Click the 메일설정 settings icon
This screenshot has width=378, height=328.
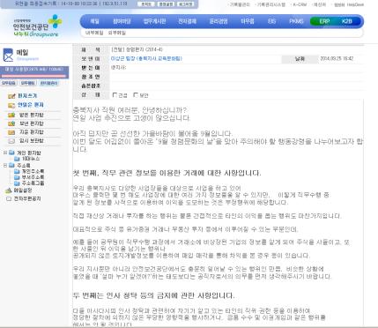9,190
